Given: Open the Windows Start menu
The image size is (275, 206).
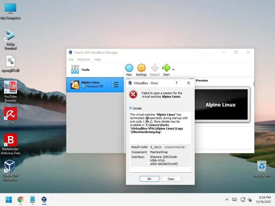Looking at the screenshot, I should coord(9,200).
